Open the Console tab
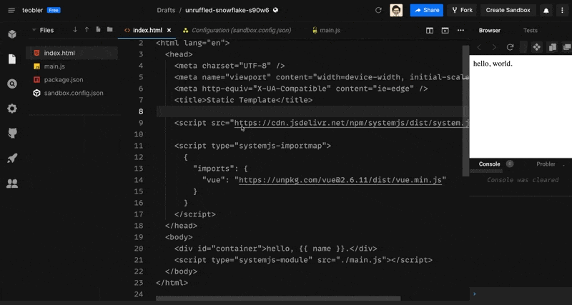The height and width of the screenshot is (305, 572). pyautogui.click(x=490, y=164)
